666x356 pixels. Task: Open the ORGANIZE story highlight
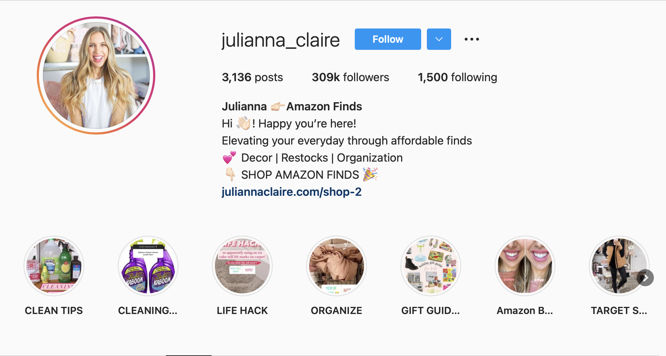[337, 266]
